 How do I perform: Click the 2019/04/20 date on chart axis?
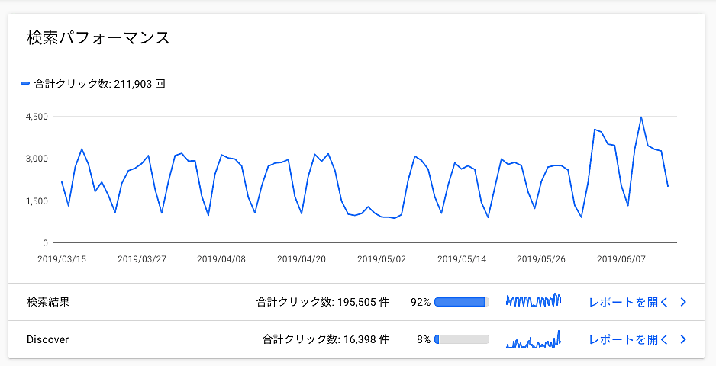tap(302, 259)
